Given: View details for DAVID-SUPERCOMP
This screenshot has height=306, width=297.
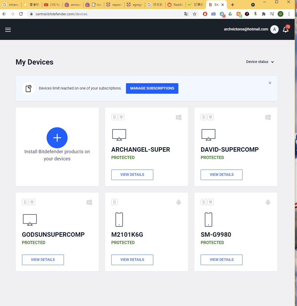Looking at the screenshot, I should pos(222,175).
